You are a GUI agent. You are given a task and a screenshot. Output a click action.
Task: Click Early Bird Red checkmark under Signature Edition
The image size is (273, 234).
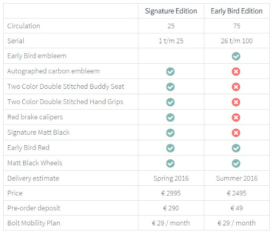tap(171, 148)
